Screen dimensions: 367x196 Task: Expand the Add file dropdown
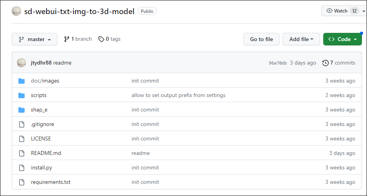301,39
